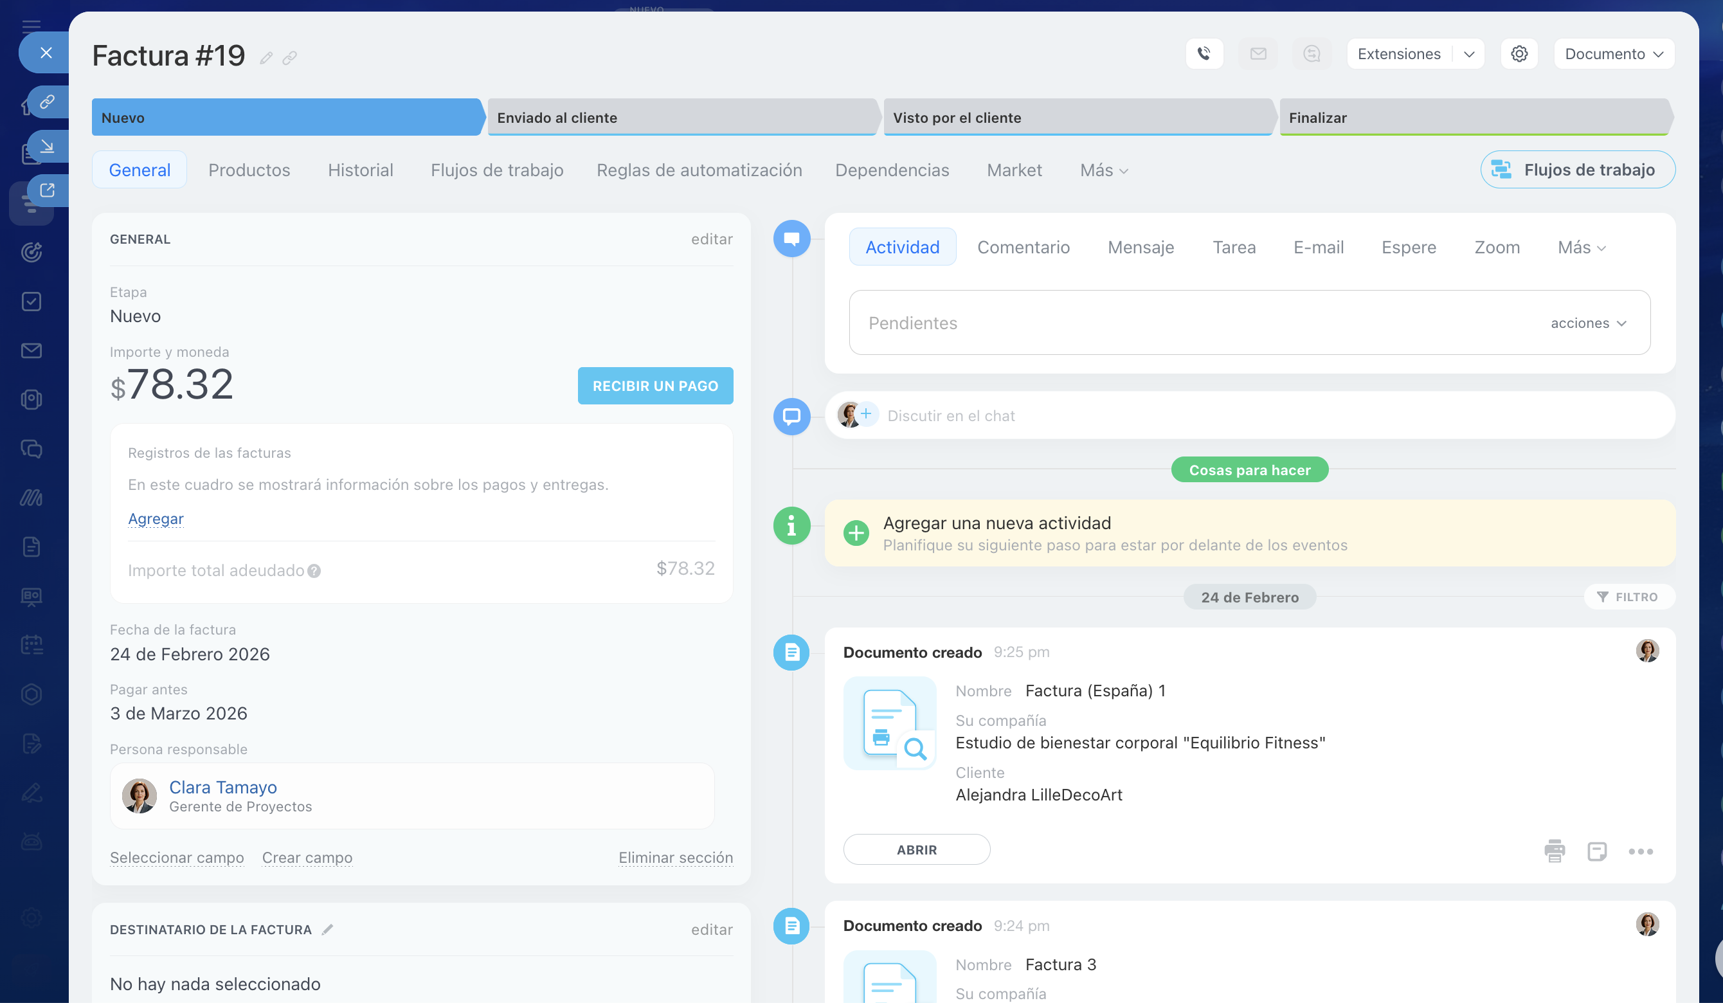Select the Comentario tab
1723x1003 pixels.
(1023, 248)
